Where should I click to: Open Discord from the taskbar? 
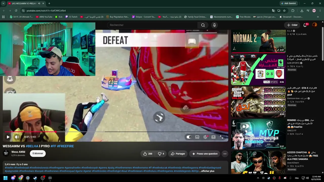(x=13, y=178)
